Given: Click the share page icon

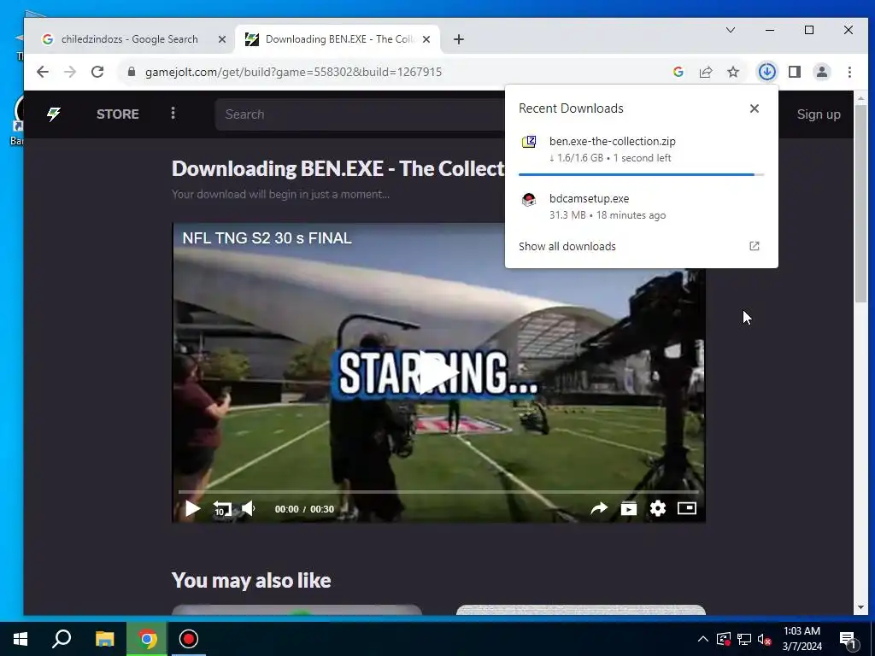Looking at the screenshot, I should 705,72.
